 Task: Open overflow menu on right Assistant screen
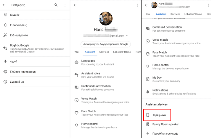[208, 5]
